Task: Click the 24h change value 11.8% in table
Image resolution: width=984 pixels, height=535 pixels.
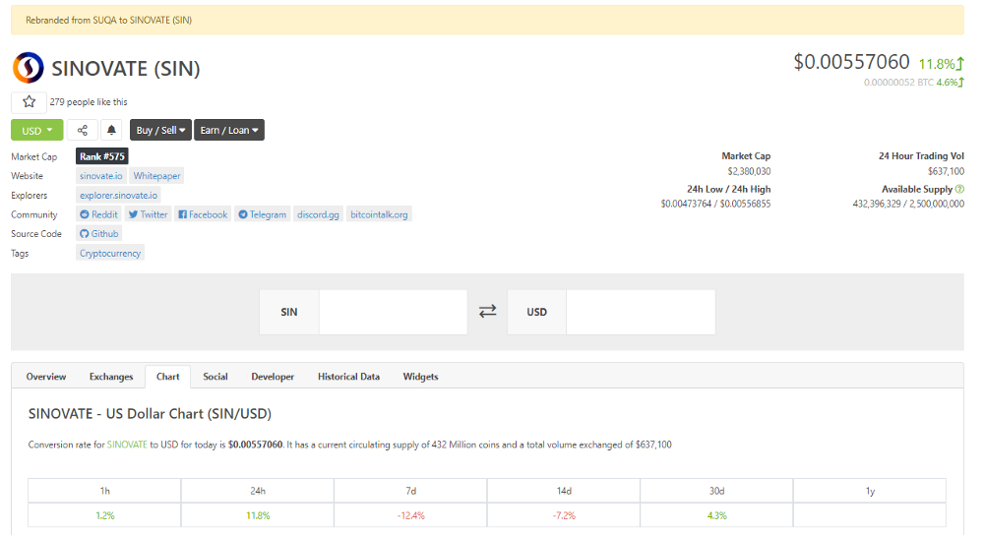Action: (258, 515)
